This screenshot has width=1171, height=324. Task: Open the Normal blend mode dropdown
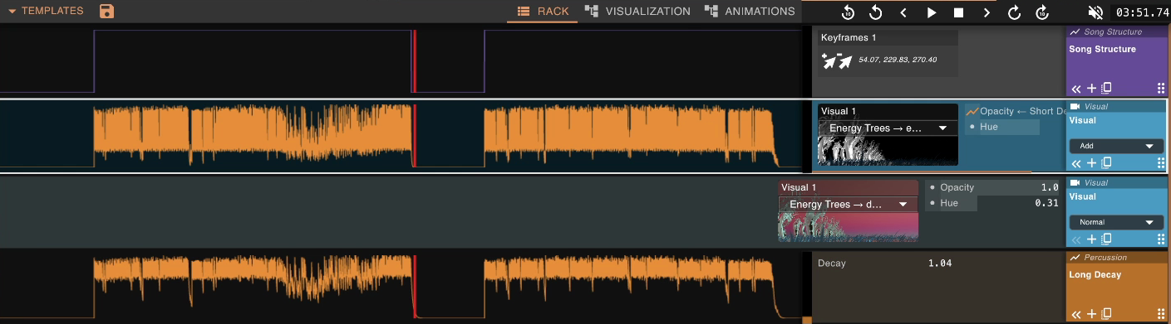[1116, 222]
